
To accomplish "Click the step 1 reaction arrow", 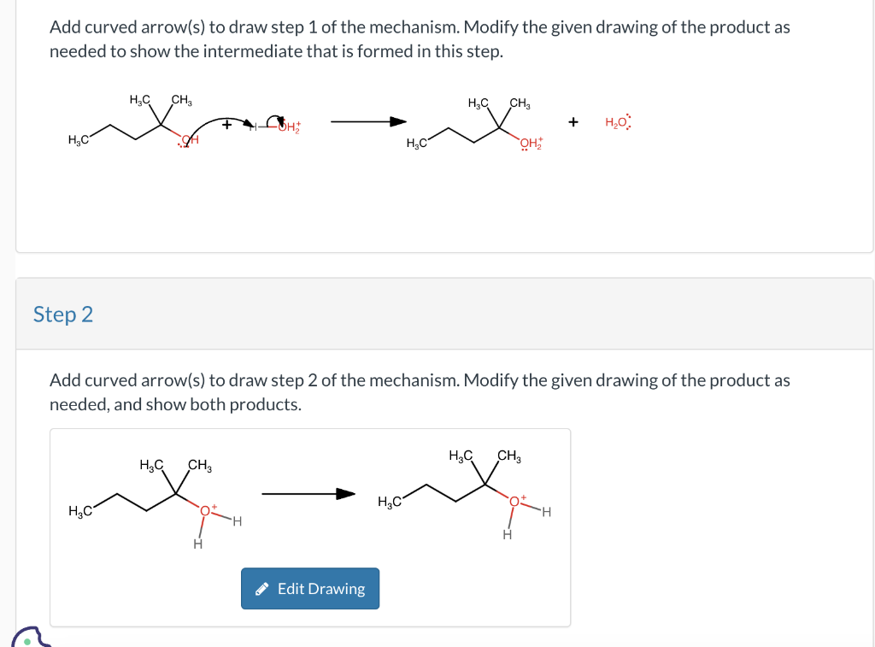I will click(369, 121).
